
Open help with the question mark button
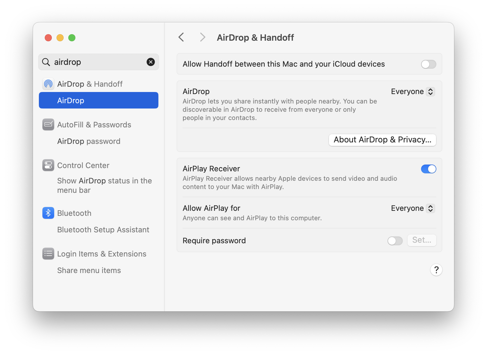tap(436, 270)
